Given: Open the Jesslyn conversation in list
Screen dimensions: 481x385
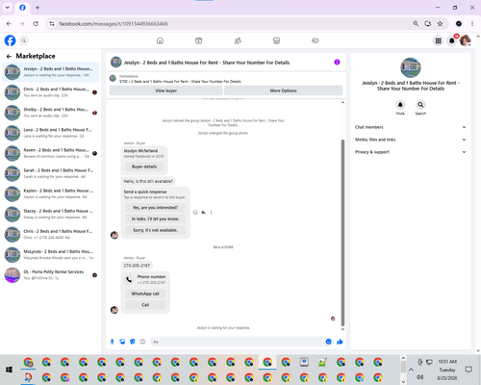Looking at the screenshot, I should coord(51,72).
